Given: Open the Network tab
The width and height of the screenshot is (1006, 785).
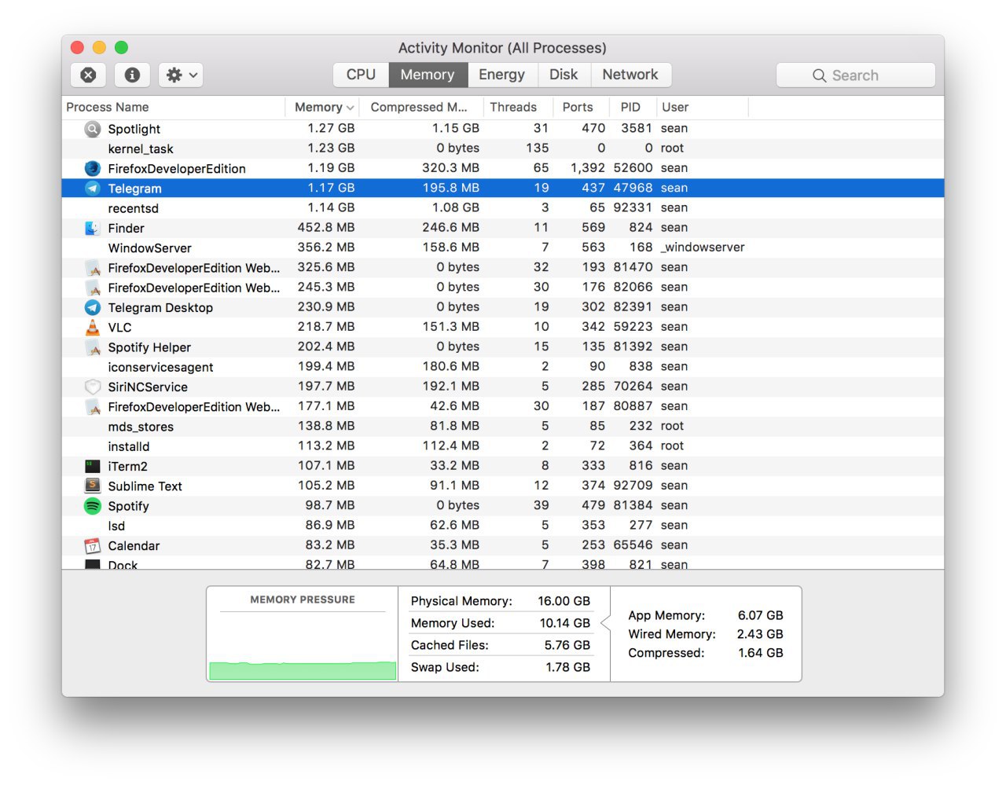Looking at the screenshot, I should pyautogui.click(x=630, y=75).
